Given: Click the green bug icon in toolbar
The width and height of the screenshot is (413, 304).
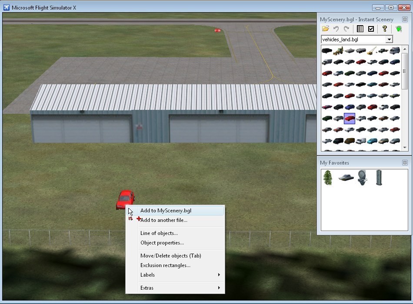Looking at the screenshot, I should point(399,29).
